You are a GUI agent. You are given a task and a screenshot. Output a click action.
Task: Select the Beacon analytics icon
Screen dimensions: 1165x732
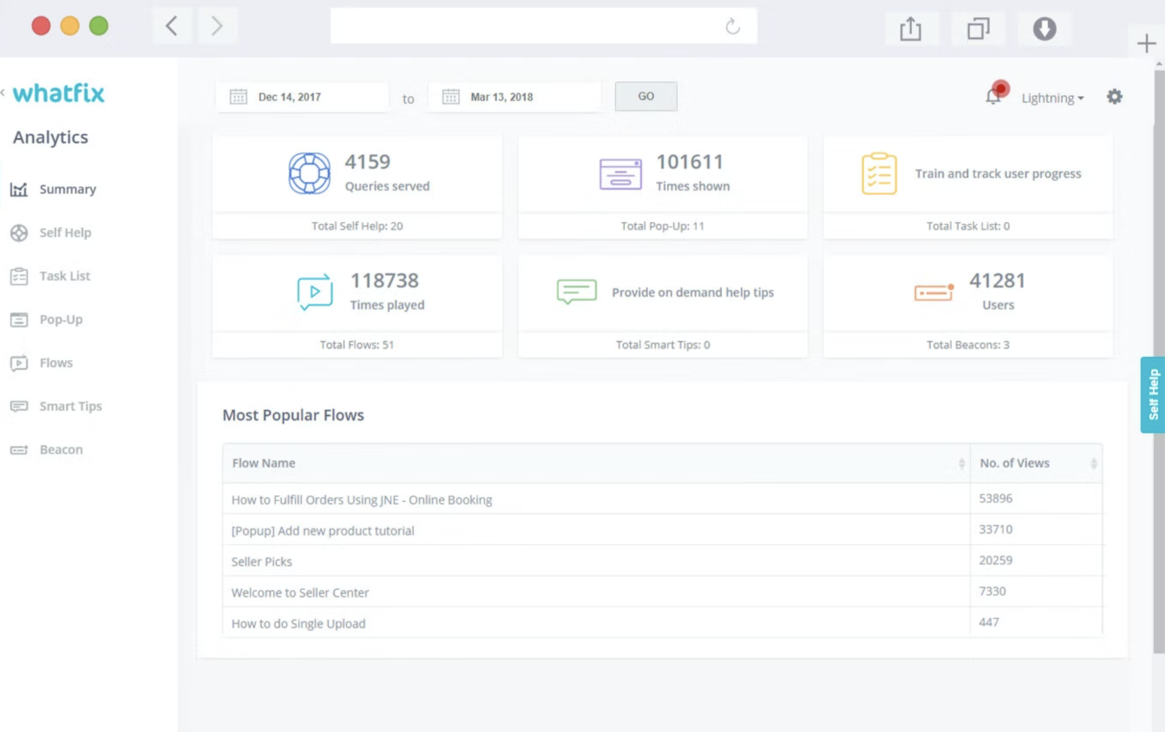(x=19, y=449)
